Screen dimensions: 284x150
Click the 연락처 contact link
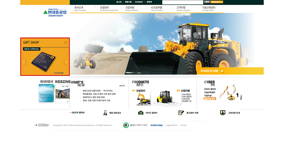(149, 2)
